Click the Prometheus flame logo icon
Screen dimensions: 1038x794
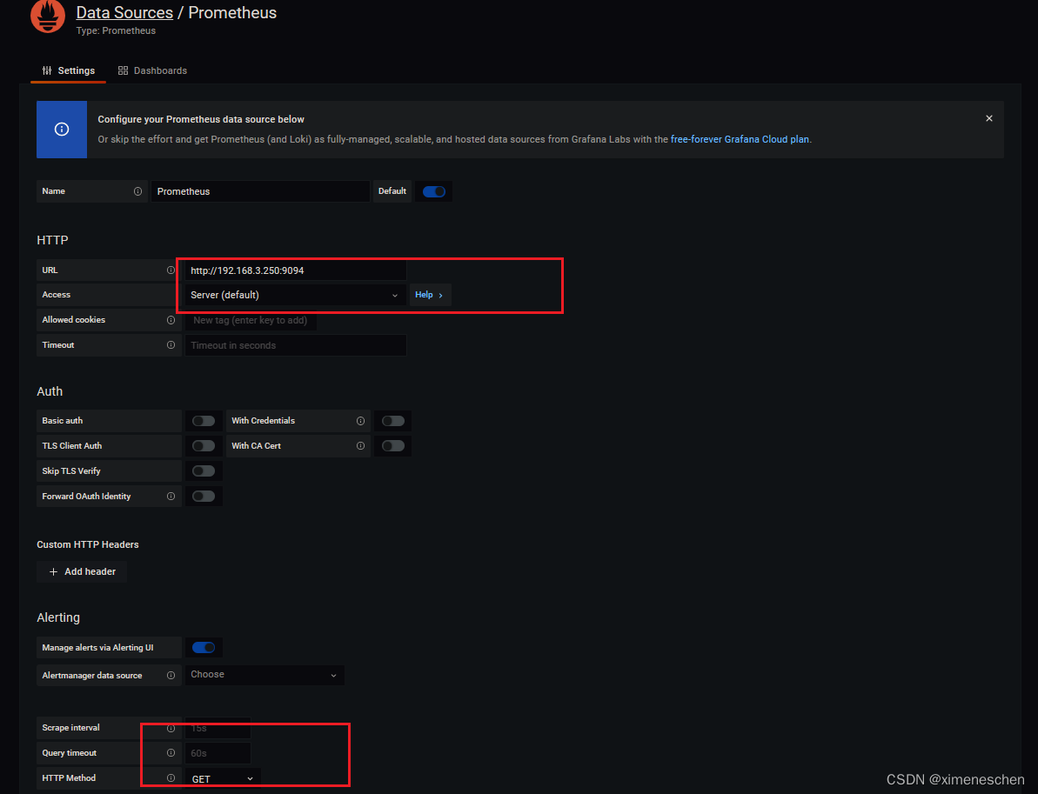48,16
